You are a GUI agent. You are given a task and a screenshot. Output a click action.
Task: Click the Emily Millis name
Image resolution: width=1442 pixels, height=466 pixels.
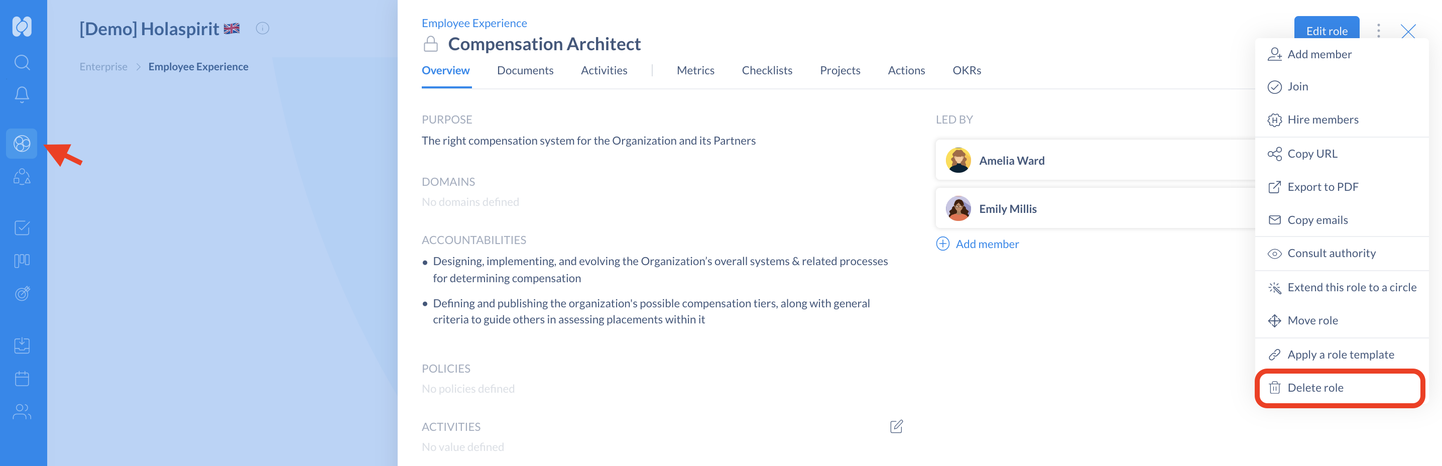coord(1008,209)
